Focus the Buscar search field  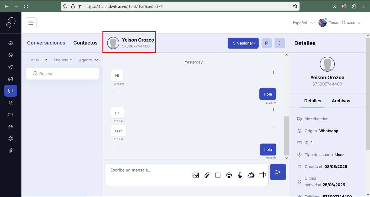pyautogui.click(x=62, y=74)
